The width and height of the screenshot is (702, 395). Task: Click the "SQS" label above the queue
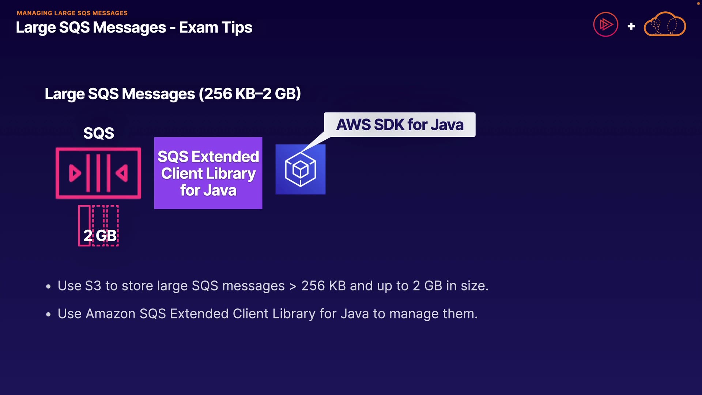pos(98,133)
